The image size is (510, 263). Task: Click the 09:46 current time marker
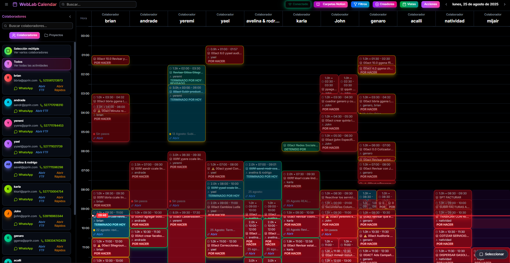(102, 215)
